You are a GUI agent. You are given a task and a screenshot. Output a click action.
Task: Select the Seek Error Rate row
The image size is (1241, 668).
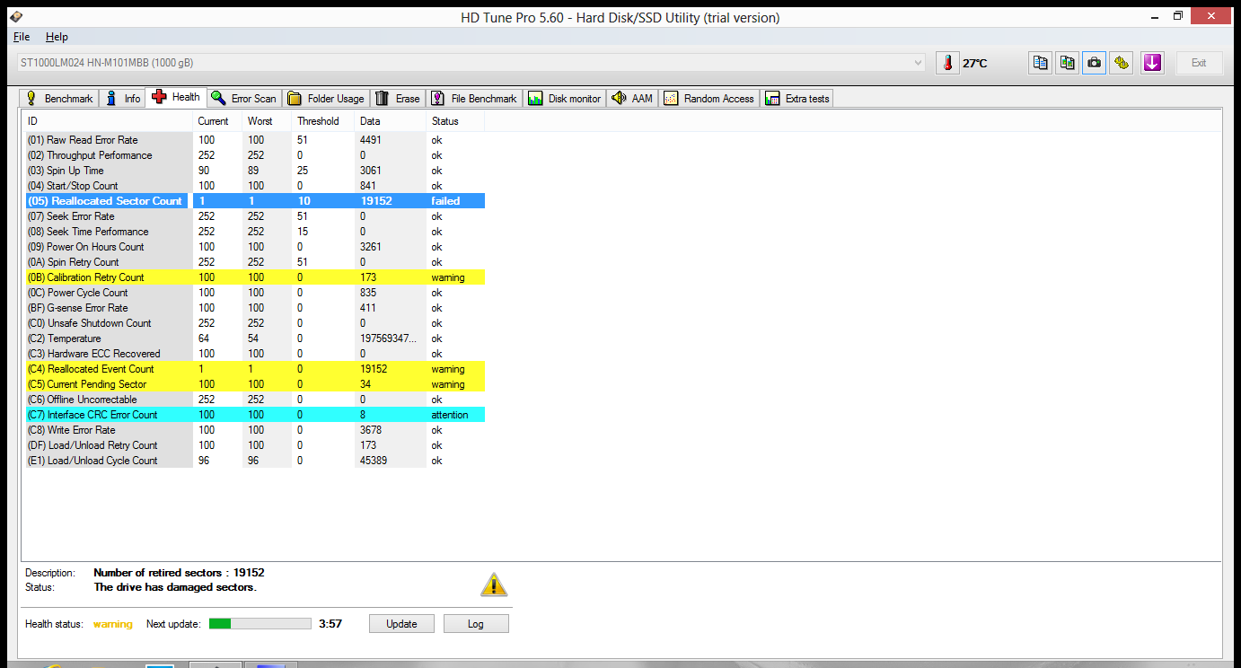(x=255, y=216)
